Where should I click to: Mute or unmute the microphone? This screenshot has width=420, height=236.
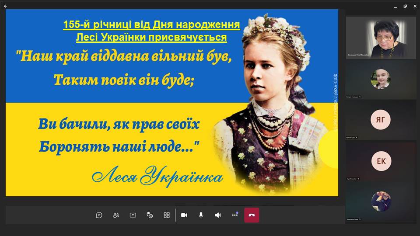[201, 215]
